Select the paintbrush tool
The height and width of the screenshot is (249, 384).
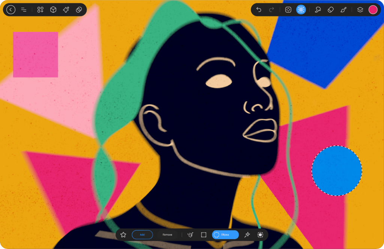343,10
